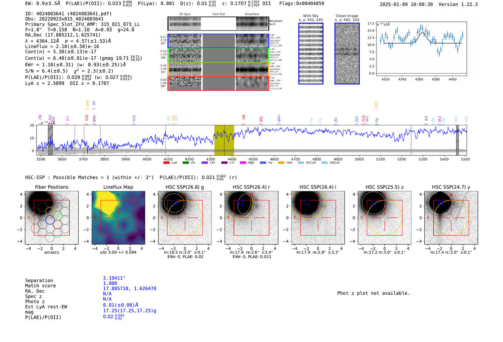This screenshot has width=503, height=342.
Task: Select the blue-bordered 2D spectrum fiber row
Action: [218, 41]
